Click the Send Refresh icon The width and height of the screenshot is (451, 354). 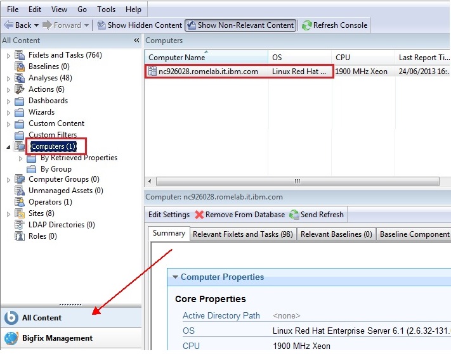click(x=294, y=215)
